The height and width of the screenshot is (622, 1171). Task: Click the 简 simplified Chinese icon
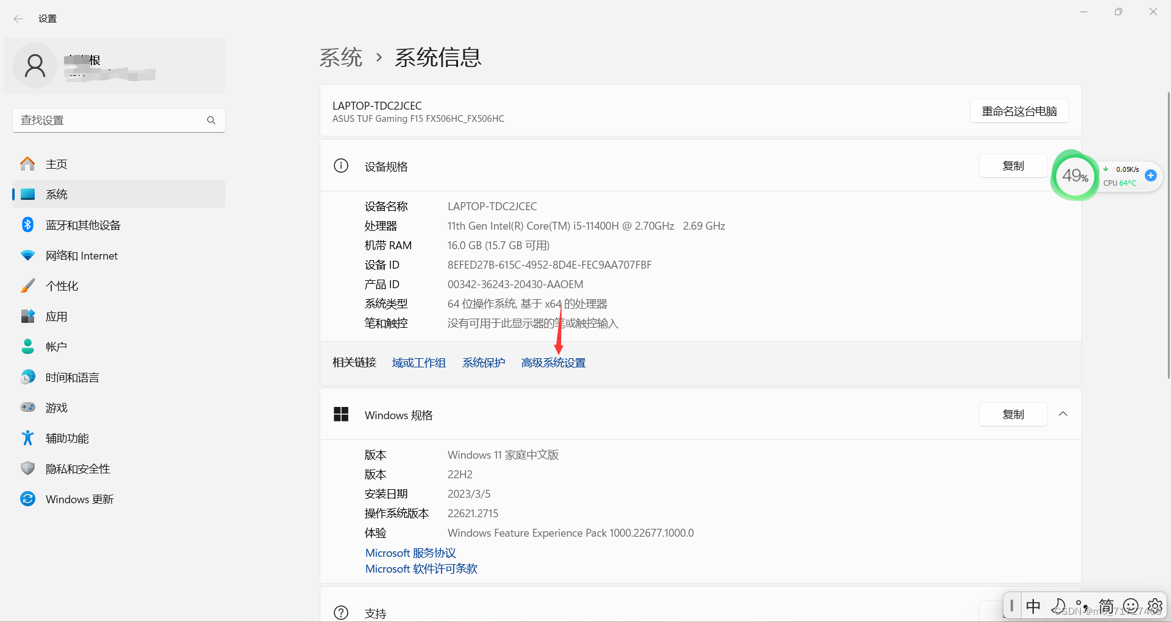(1106, 606)
